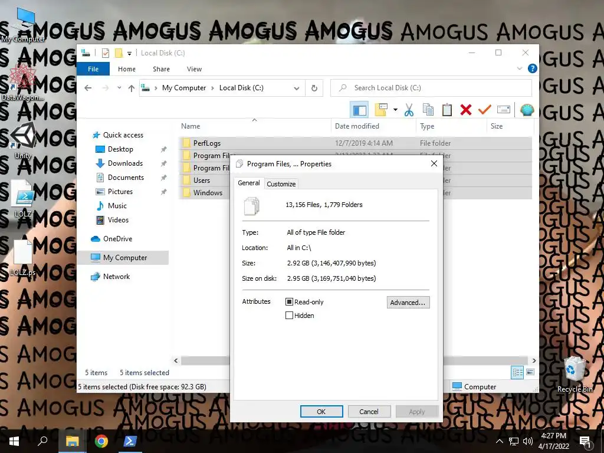
Task: Open the View ribbon tab
Action: pos(194,69)
